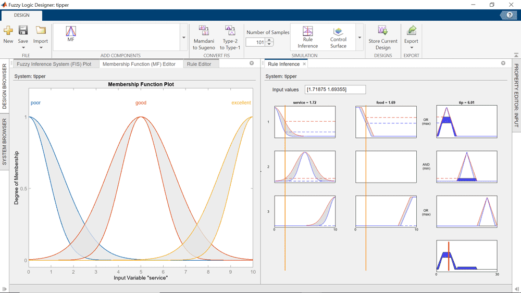Open Rule Inference panel actions circle button

click(503, 63)
